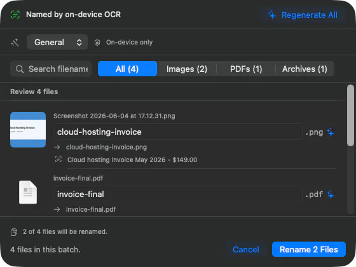Click the cloud-hosting-invoice.png result preview text
Viewport: 356px width, 267px height.
106,147
